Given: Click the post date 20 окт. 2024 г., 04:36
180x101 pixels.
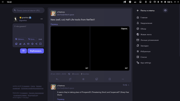Looking at the screenshot, I should point(58,74).
